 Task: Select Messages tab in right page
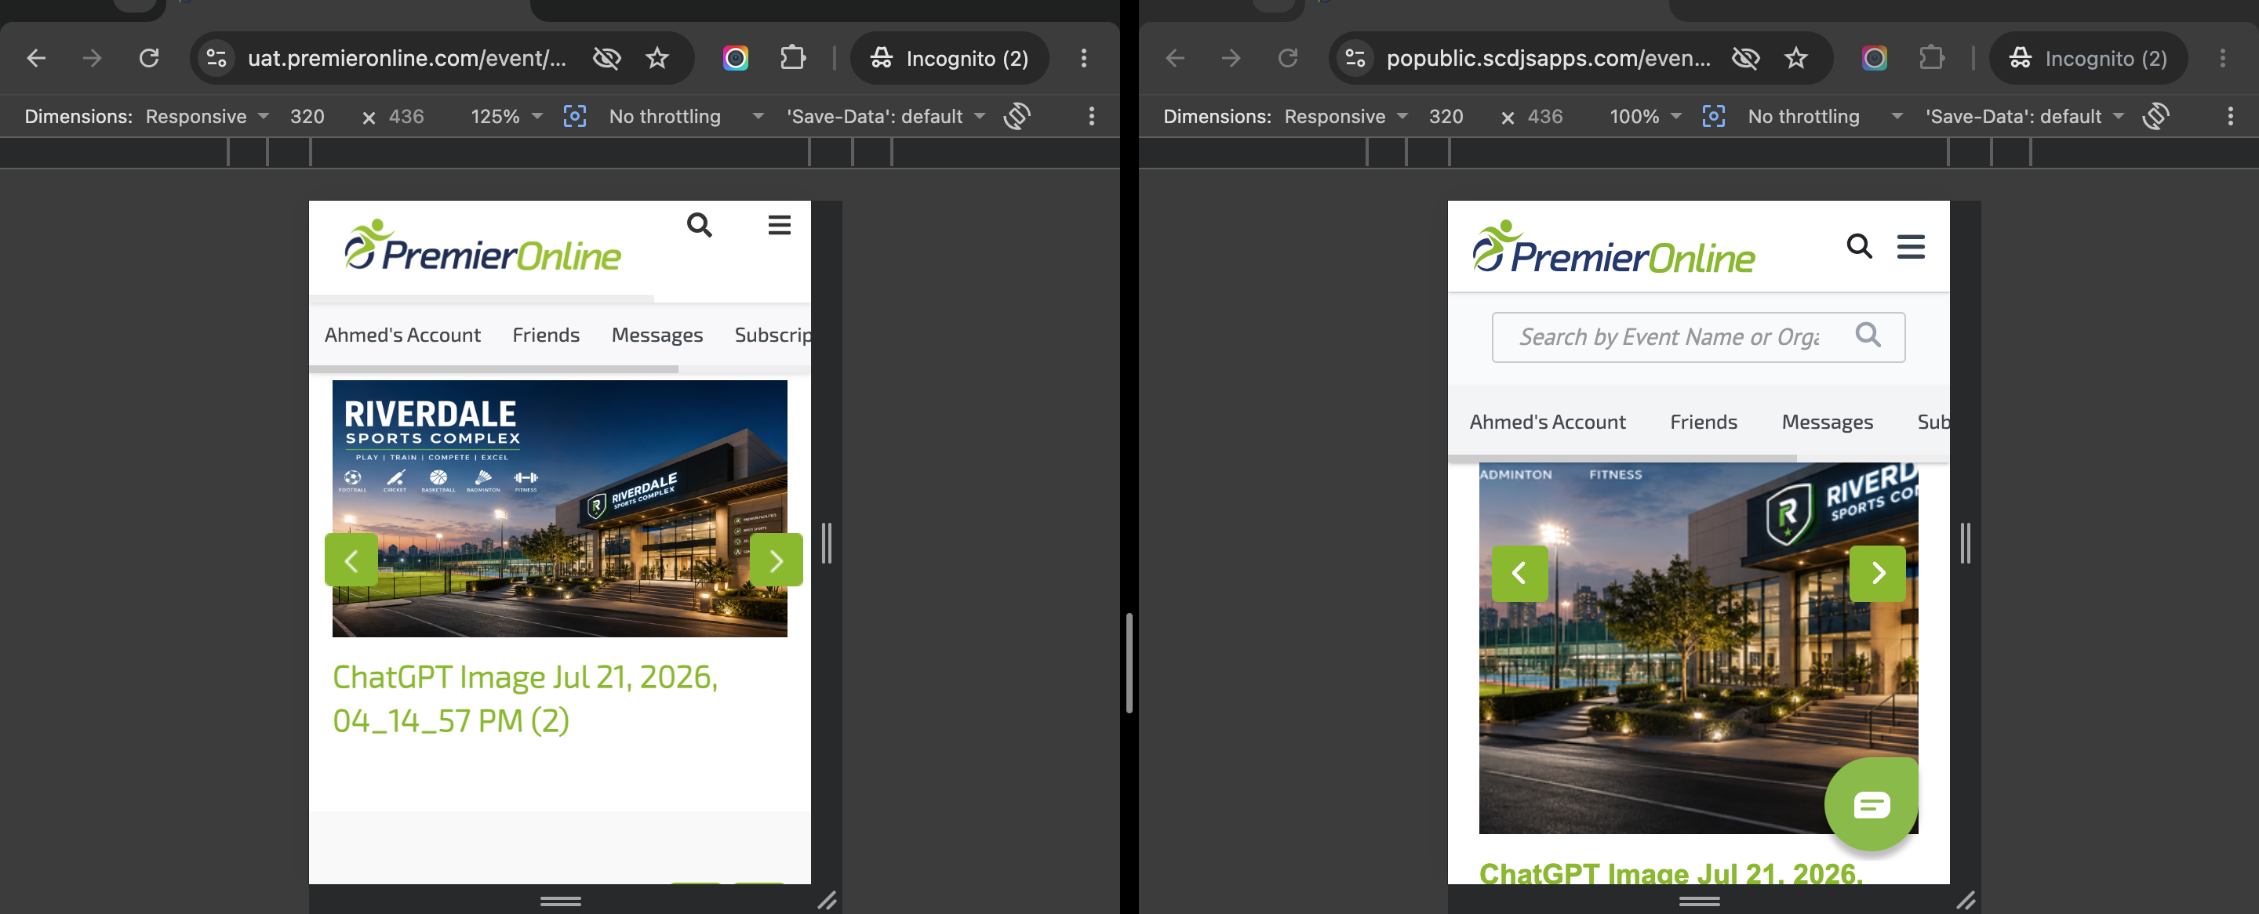pos(1828,422)
